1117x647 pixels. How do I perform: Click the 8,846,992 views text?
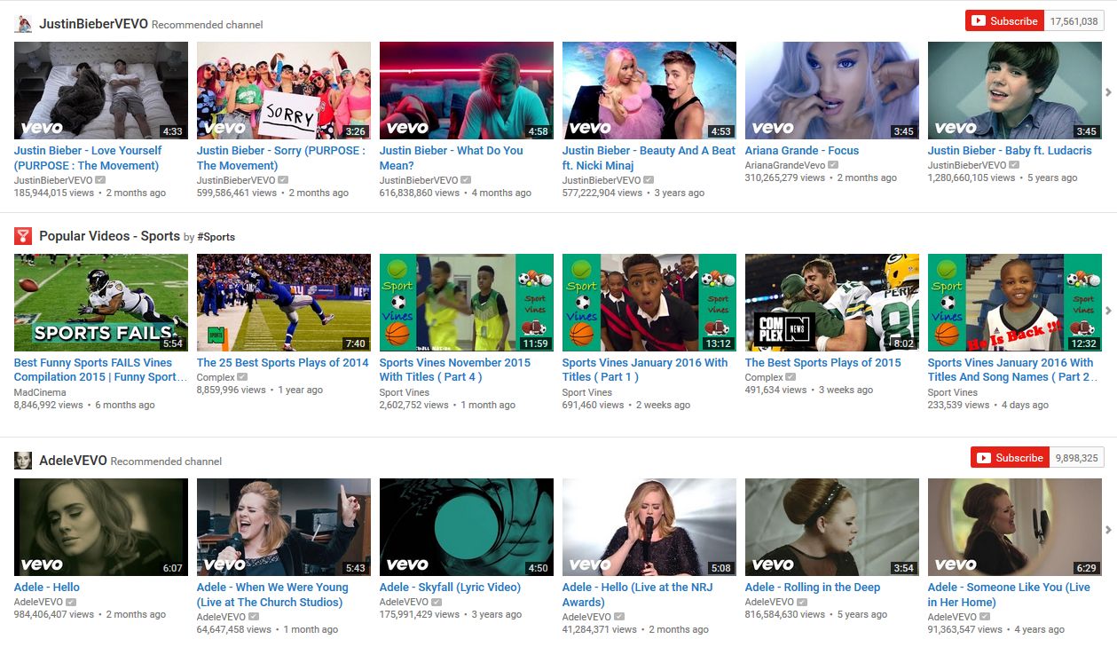tap(49, 406)
